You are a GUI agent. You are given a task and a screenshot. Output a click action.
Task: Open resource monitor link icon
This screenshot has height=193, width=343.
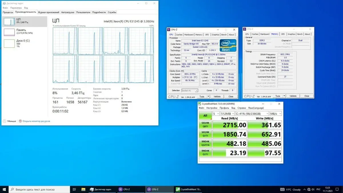[20, 121]
